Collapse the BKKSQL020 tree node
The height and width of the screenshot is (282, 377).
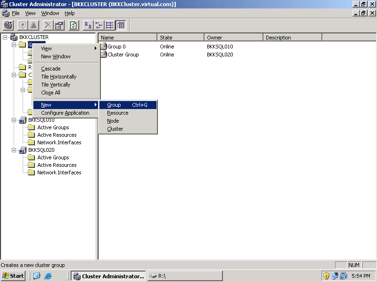(14, 150)
